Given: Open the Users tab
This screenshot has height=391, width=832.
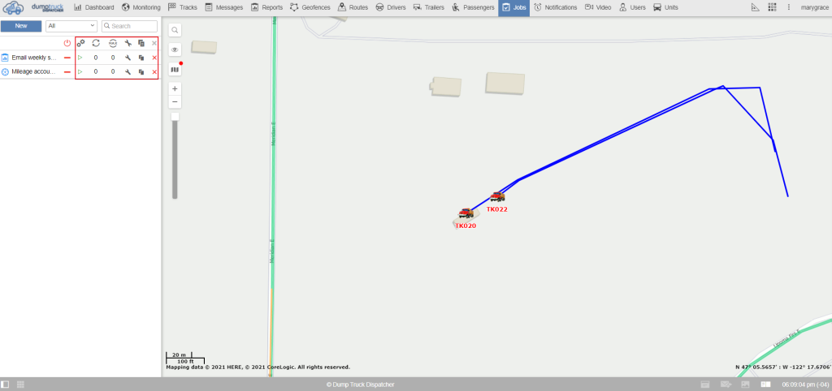Looking at the screenshot, I should coord(632,7).
